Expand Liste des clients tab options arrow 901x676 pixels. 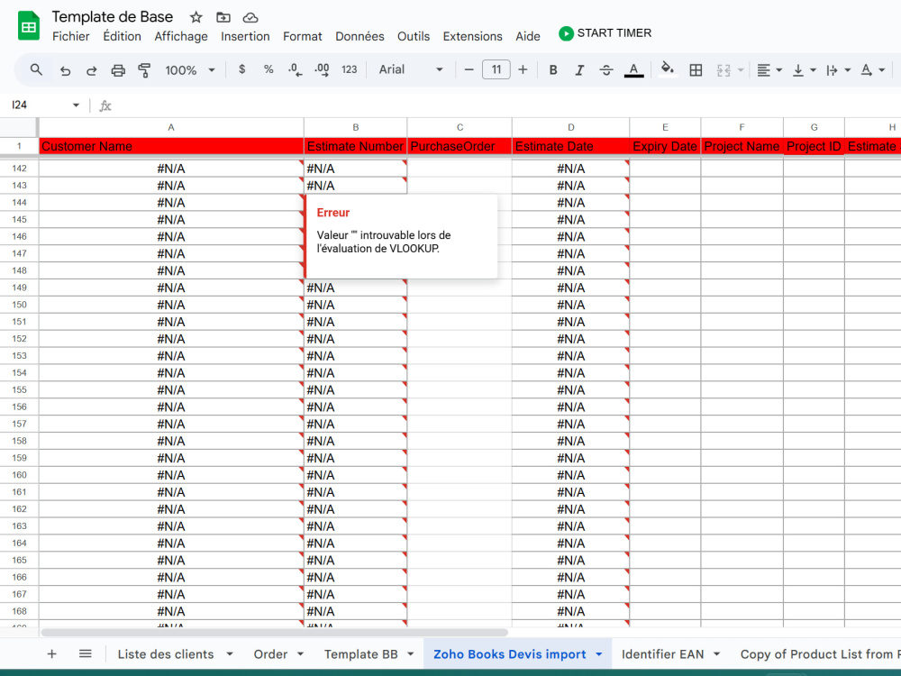[x=229, y=654]
